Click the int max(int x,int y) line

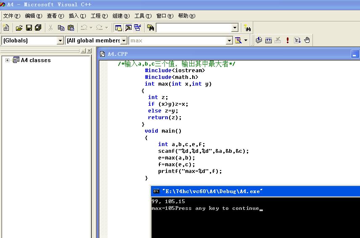pyautogui.click(x=178, y=84)
